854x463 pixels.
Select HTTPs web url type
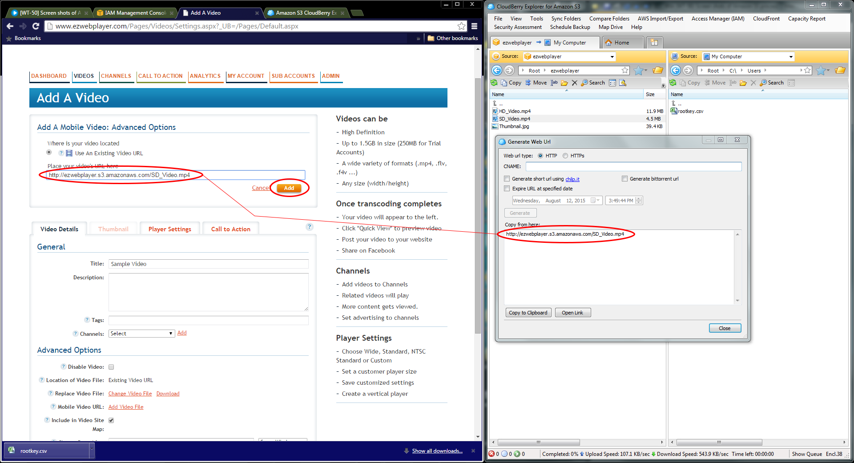click(x=565, y=156)
